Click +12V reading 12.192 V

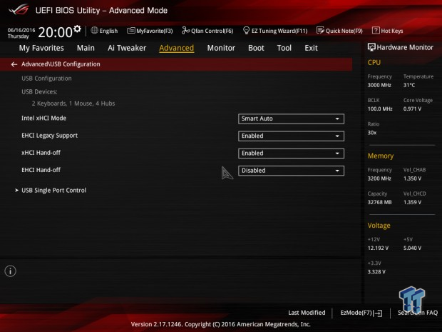378,248
